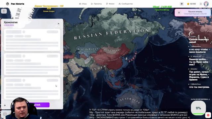The width and height of the screenshot is (212, 119).
Task: Click the chat message 'Башкир мейби - ты за Иран'
Action: 199,62
